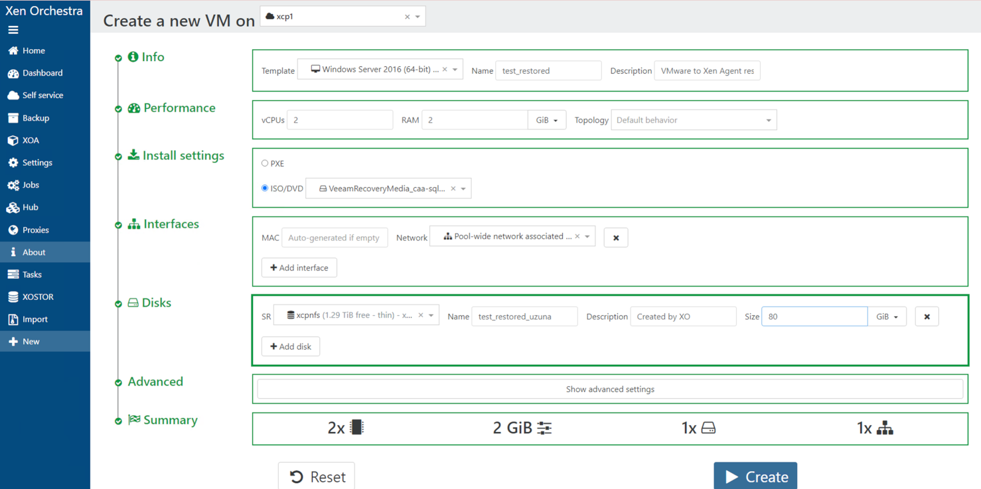The height and width of the screenshot is (489, 981).
Task: Click the Proxies globe icon
Action: coord(13,230)
